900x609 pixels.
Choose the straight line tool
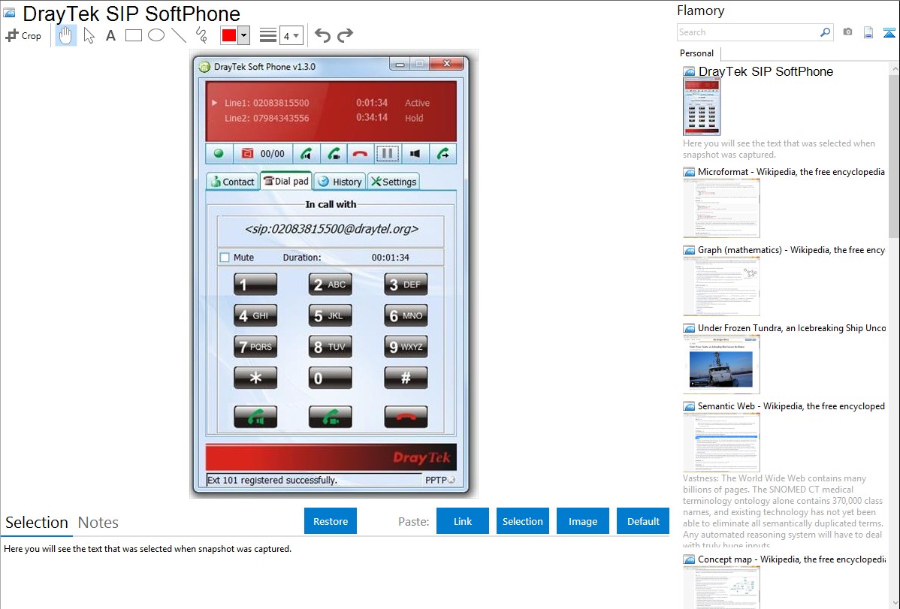[x=179, y=35]
